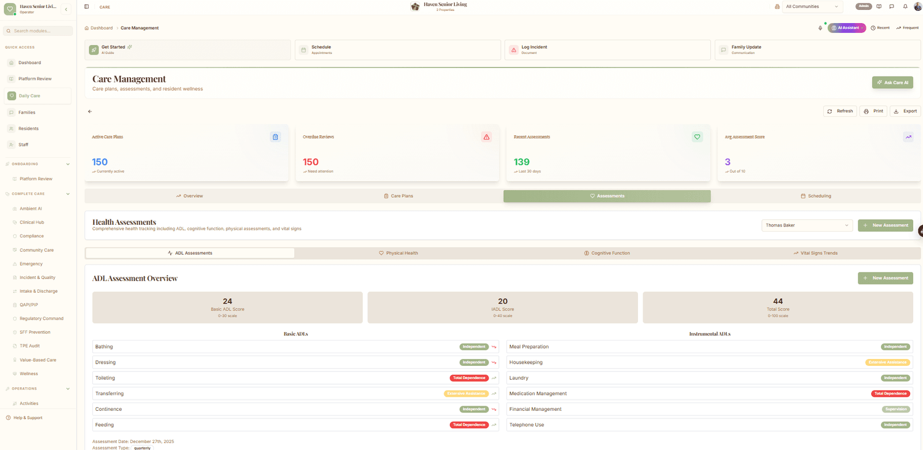Screen dimensions: 923x450
Task: Open the Family Update quick action card
Action: coord(817,50)
